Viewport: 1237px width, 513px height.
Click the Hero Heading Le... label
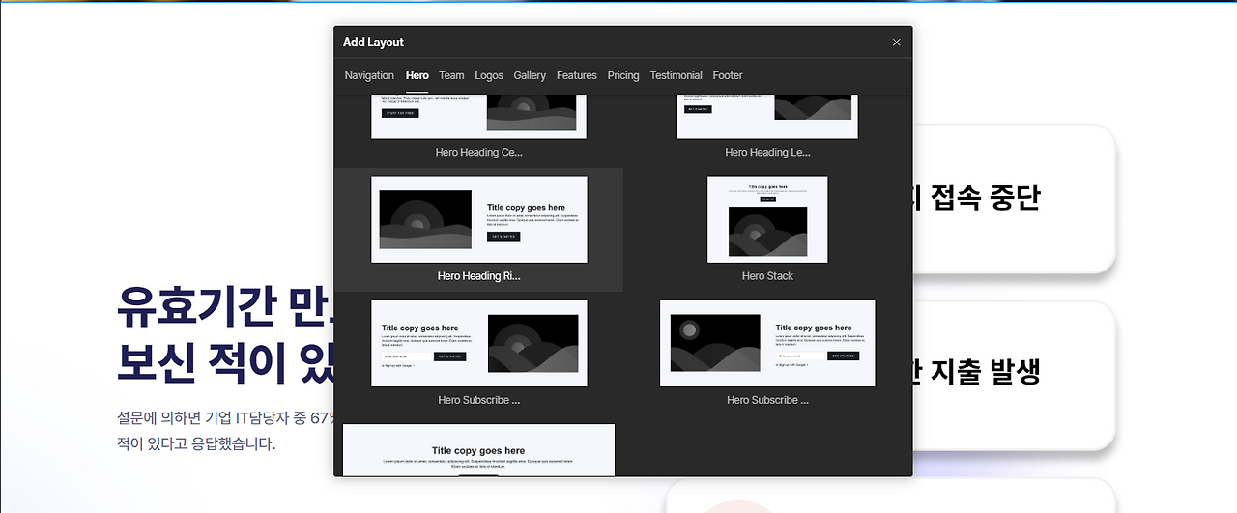pos(767,153)
